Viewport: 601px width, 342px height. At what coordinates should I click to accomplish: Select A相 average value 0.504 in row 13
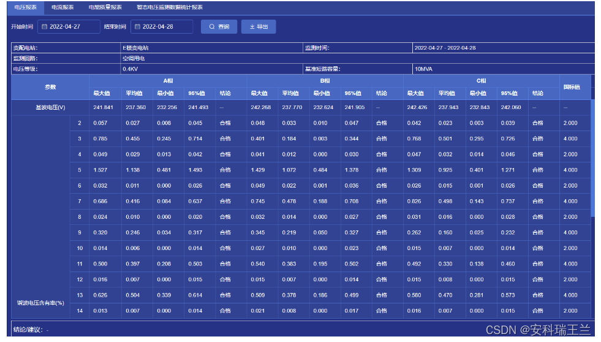pos(132,295)
